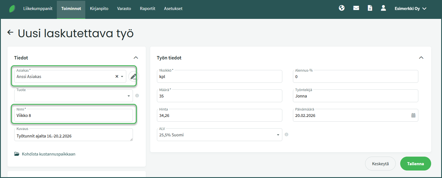
Task: Clear the Asiakas selection with X
Action: (x=117, y=76)
